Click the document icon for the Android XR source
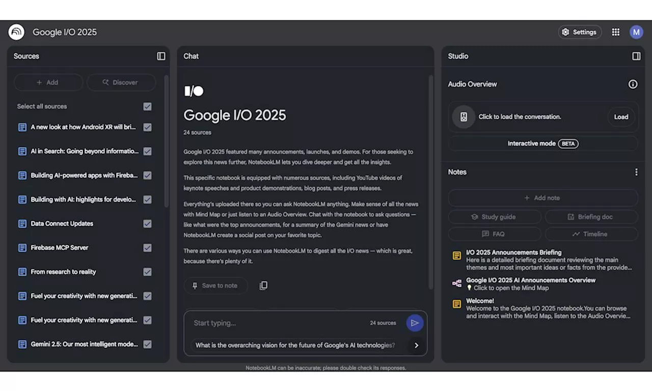This screenshot has height=391, width=652. click(x=22, y=127)
